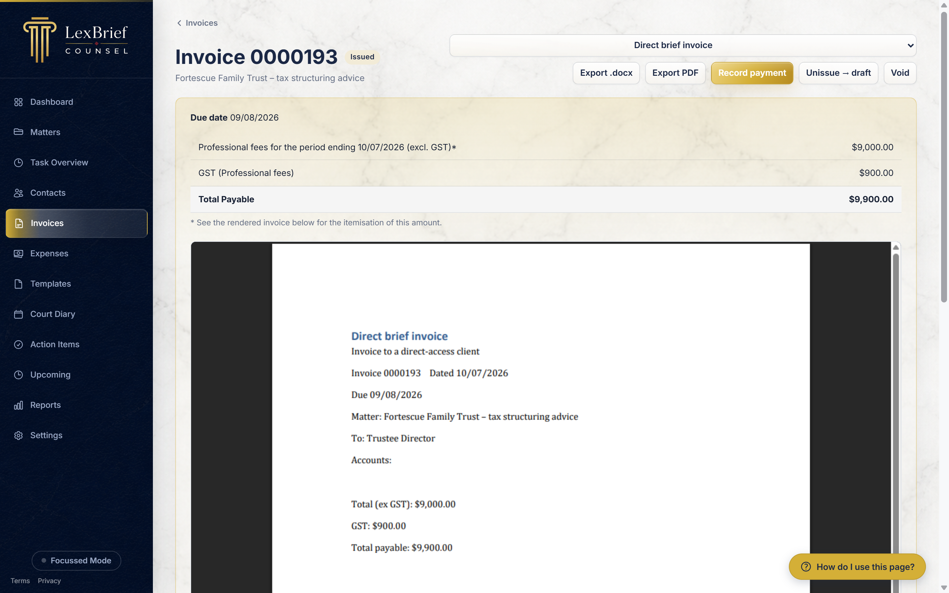Open the Terms link

20,581
